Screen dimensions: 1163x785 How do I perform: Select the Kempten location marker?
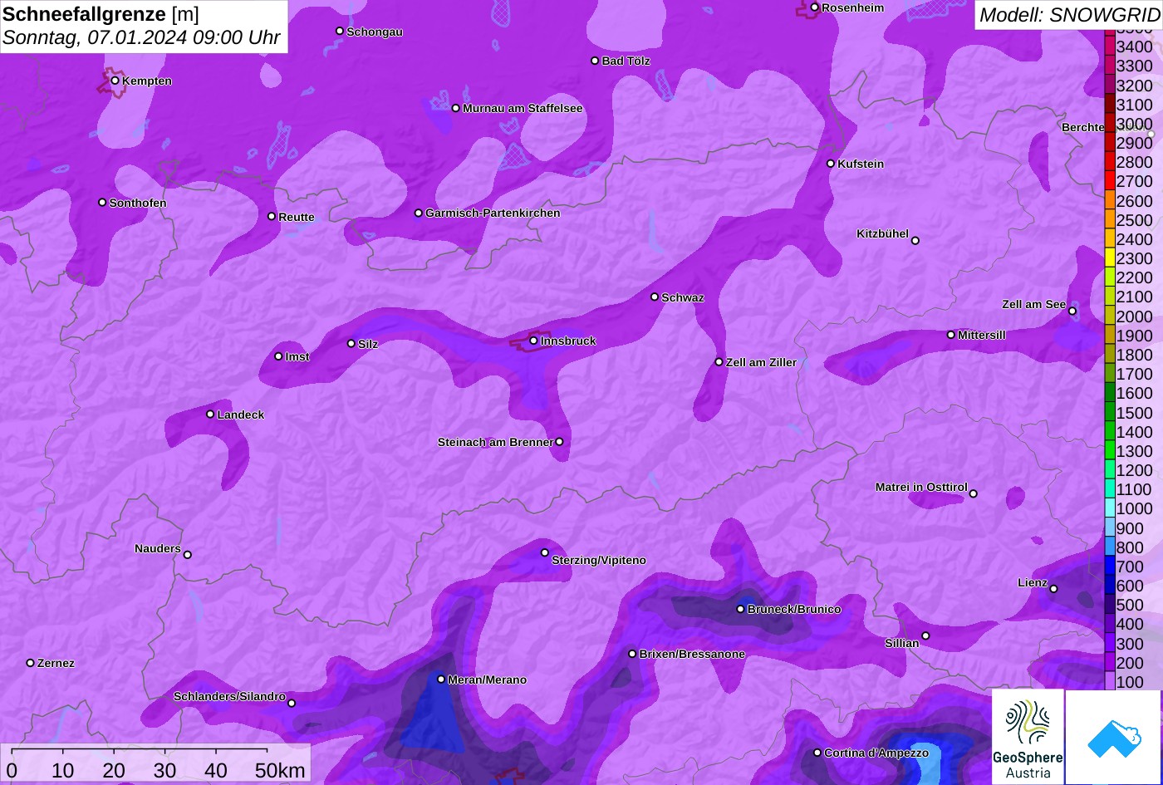pos(115,81)
